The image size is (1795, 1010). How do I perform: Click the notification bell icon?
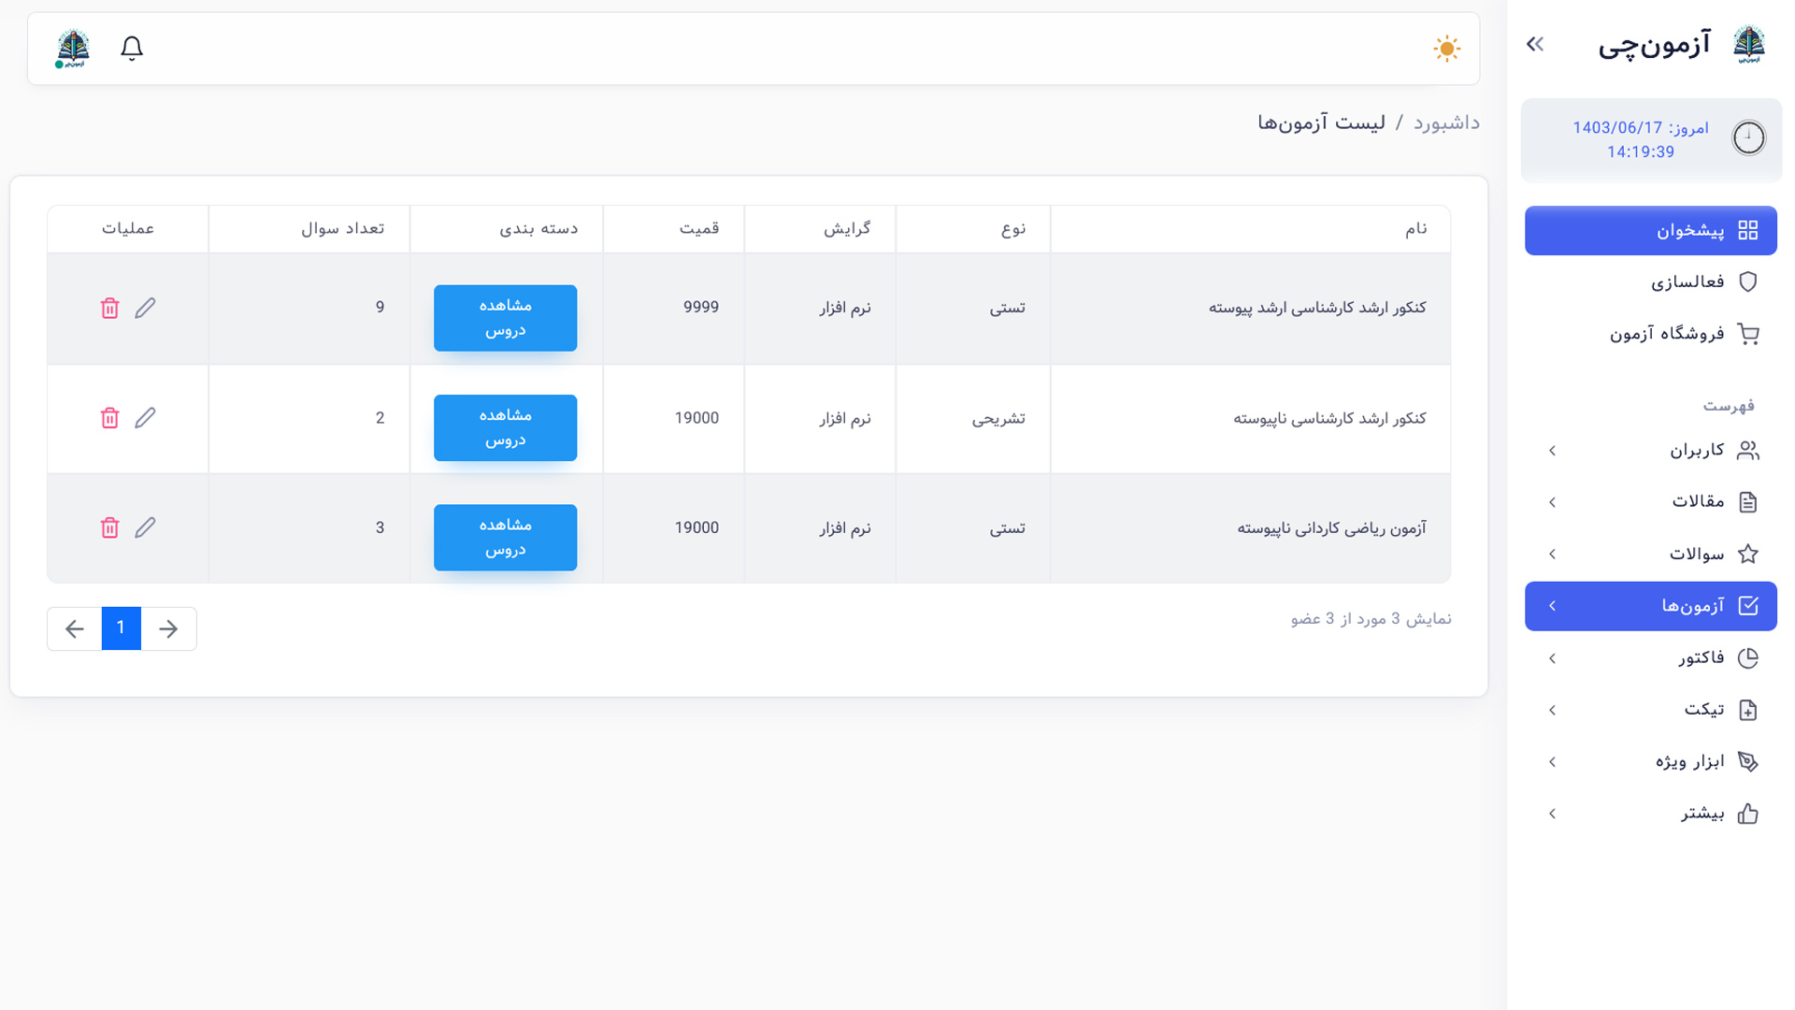132,48
